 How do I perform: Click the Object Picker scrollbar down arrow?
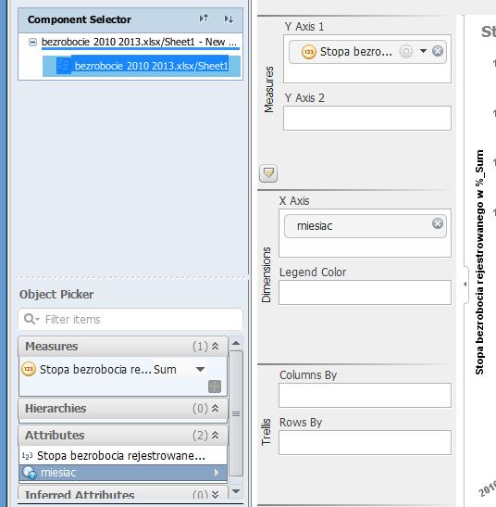236,491
